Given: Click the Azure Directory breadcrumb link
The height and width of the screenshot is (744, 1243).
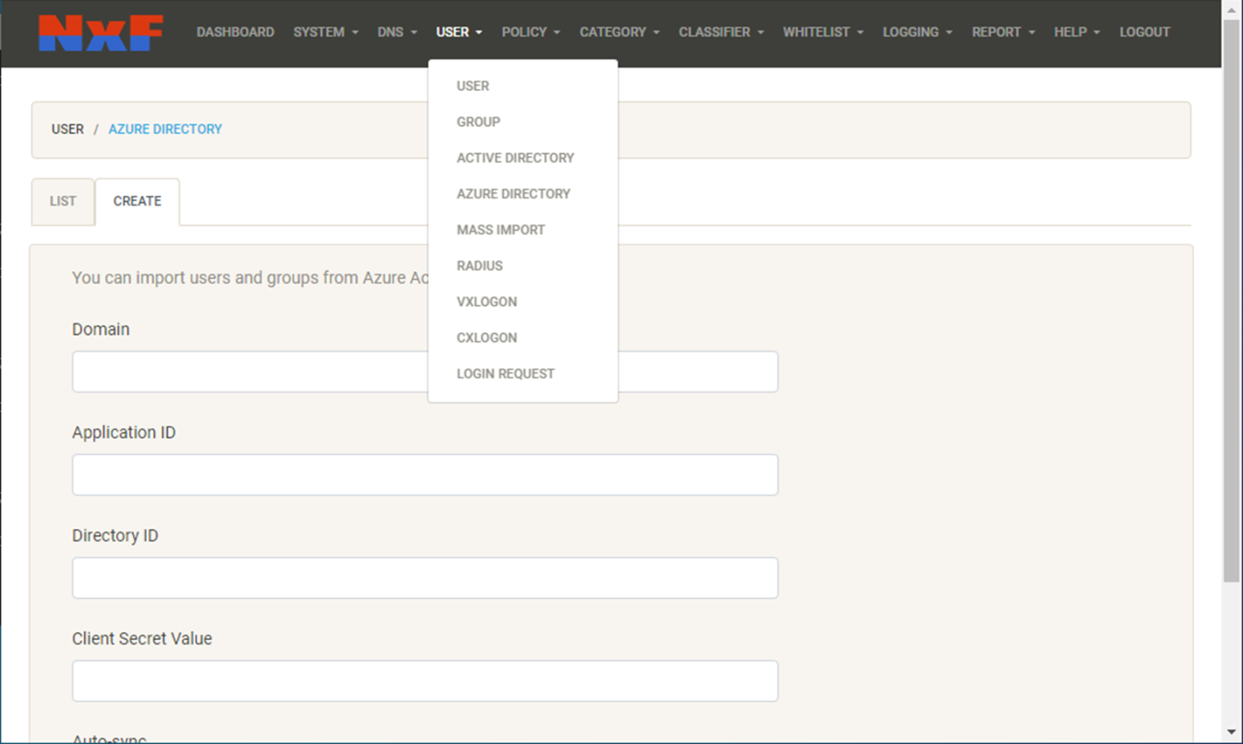Looking at the screenshot, I should [x=165, y=129].
